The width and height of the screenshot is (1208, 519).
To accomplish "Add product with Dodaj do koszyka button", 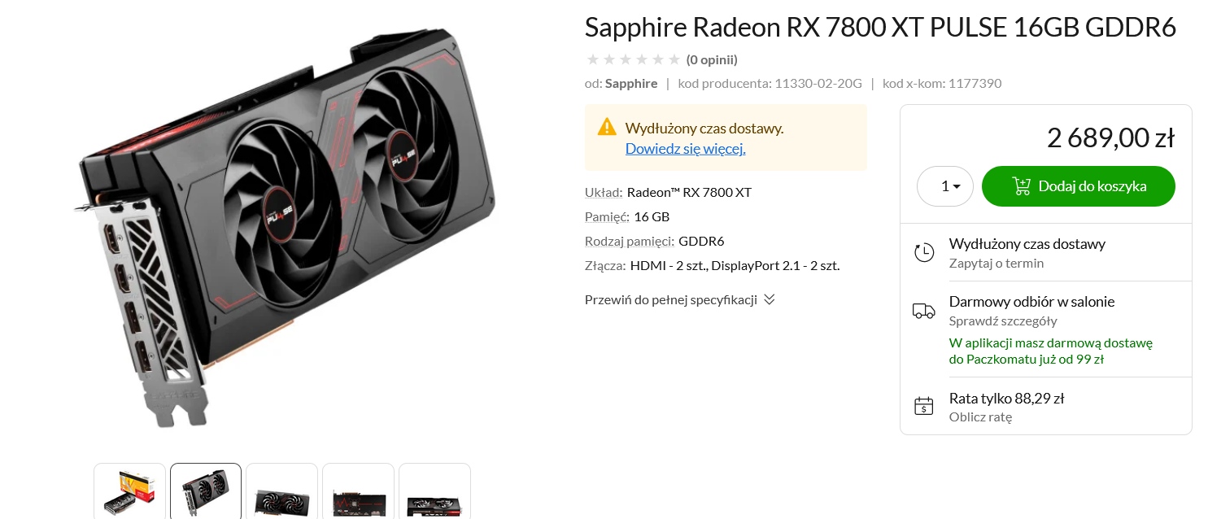I will (1079, 186).
